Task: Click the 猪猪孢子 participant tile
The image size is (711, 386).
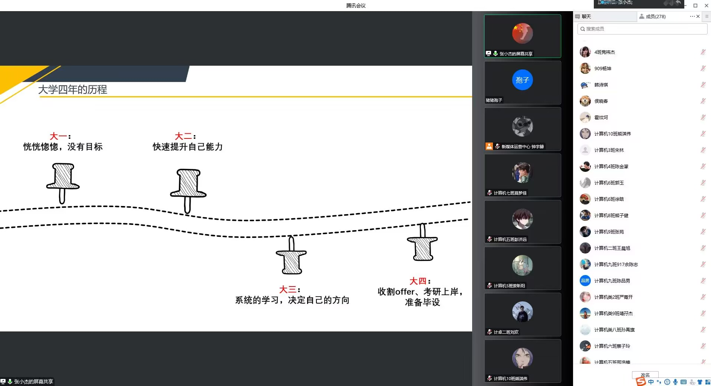Action: tap(522, 82)
